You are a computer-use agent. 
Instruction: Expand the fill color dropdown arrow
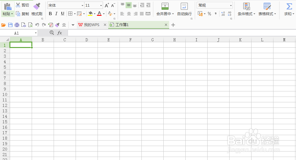coord(95,14)
